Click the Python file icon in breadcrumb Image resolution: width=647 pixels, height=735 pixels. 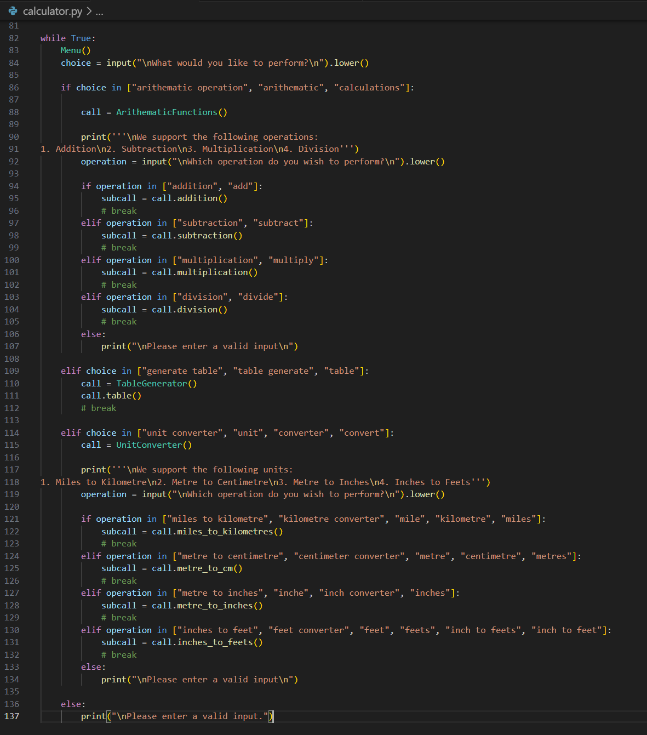13,11
